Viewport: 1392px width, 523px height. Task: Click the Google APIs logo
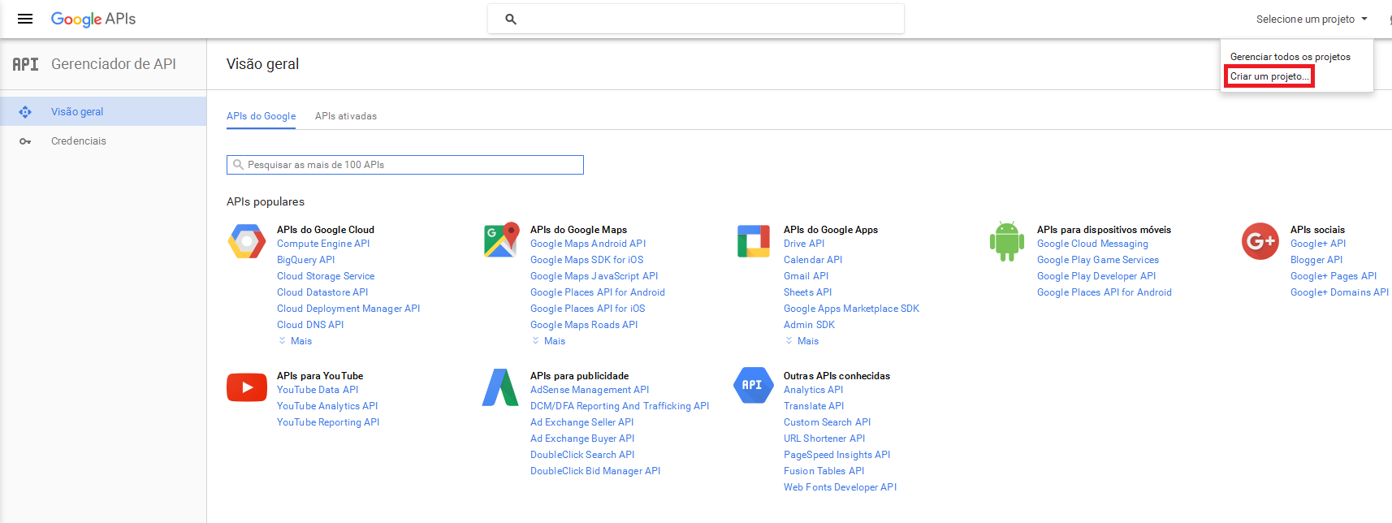click(x=93, y=19)
